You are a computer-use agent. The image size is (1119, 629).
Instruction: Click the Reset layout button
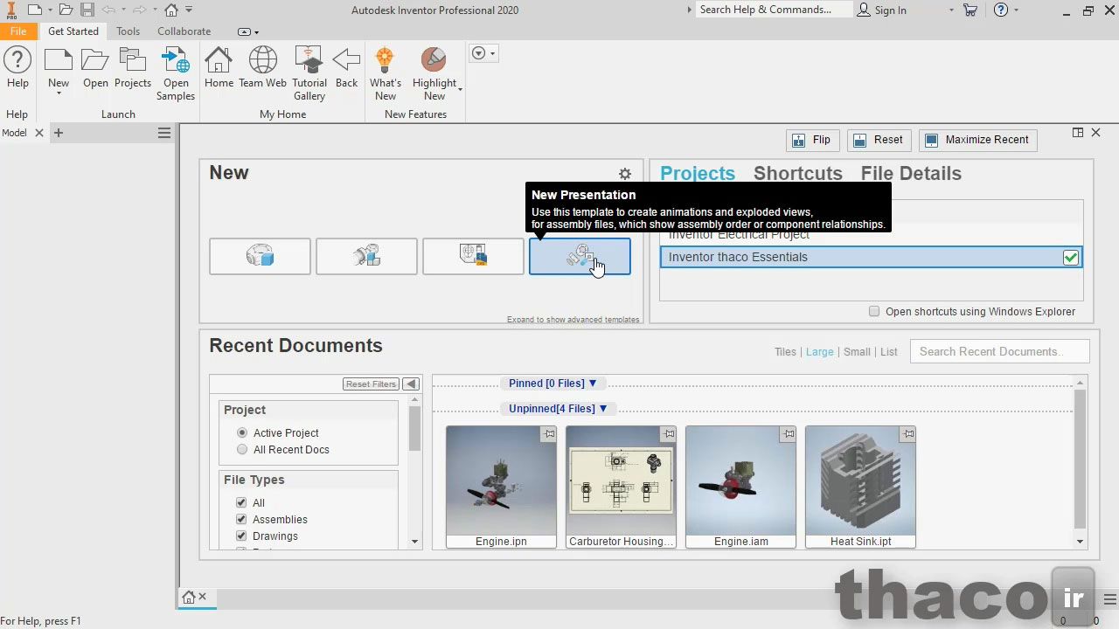pyautogui.click(x=879, y=140)
